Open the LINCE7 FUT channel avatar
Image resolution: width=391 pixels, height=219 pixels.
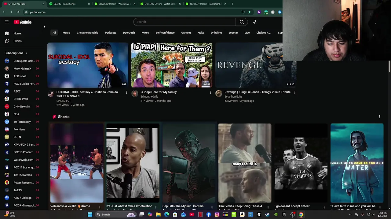[x=51, y=94]
